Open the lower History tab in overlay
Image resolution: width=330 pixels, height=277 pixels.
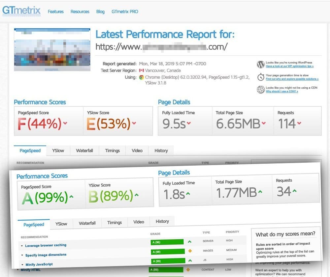(162, 221)
